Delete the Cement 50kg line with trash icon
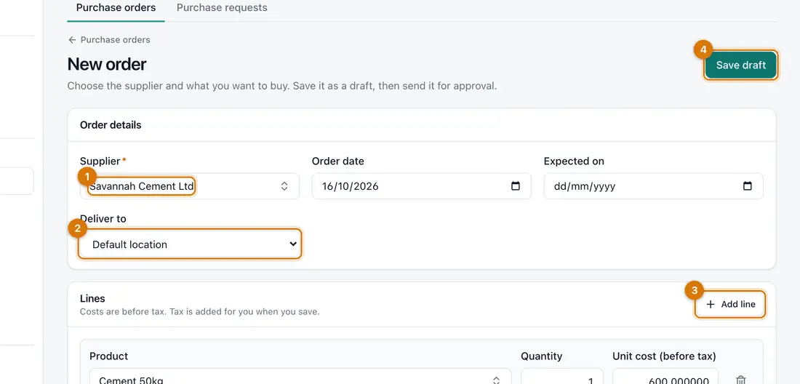Viewport: 800px width, 384px height. 741,380
